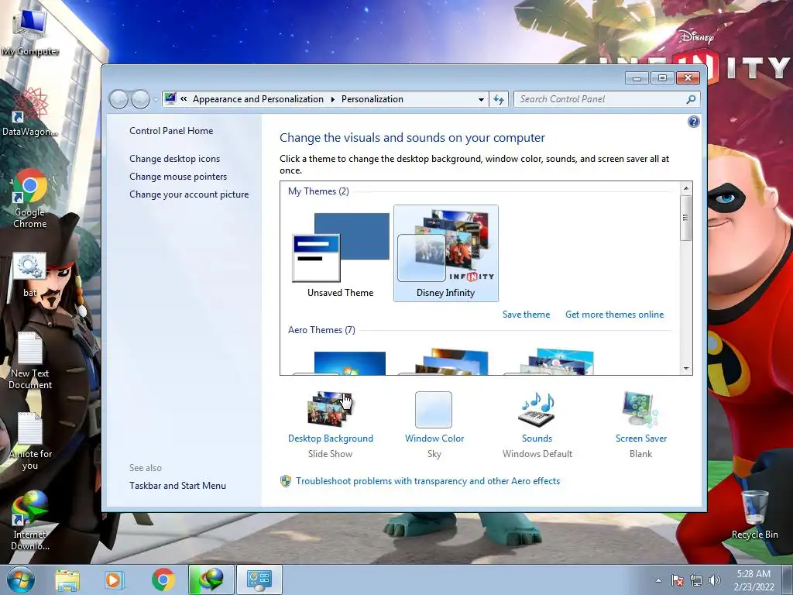Select My Computer desktop icon
The width and height of the screenshot is (793, 595).
[30, 31]
